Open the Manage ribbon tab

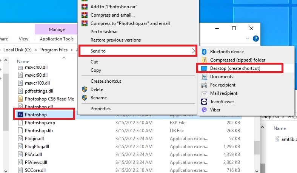(x=57, y=29)
